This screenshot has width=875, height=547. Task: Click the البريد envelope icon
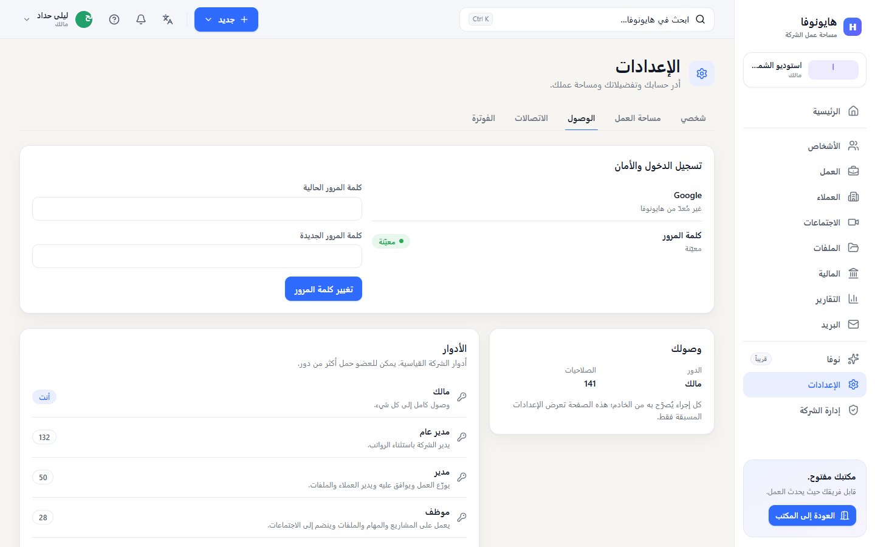point(853,325)
